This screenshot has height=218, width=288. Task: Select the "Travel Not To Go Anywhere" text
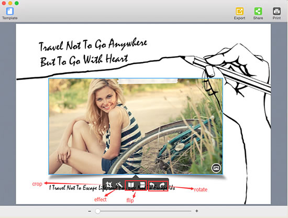coord(93,45)
